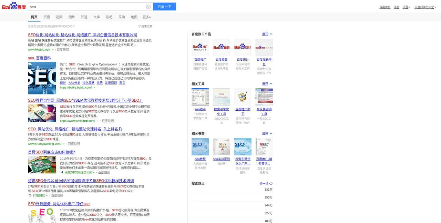441x223 pixels.
Task: Open the 百度推广助手 tool icon
Action: point(243,97)
